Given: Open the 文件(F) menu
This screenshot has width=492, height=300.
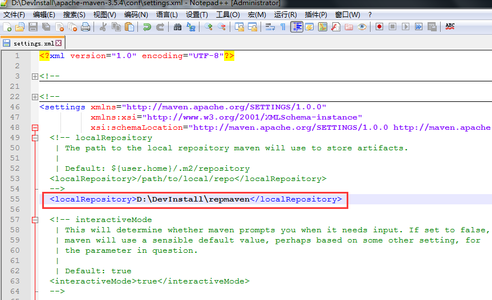Looking at the screenshot, I should point(14,15).
